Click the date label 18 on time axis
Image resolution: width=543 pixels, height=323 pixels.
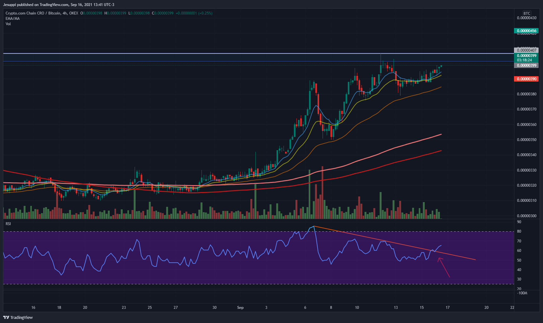[x=59, y=308]
